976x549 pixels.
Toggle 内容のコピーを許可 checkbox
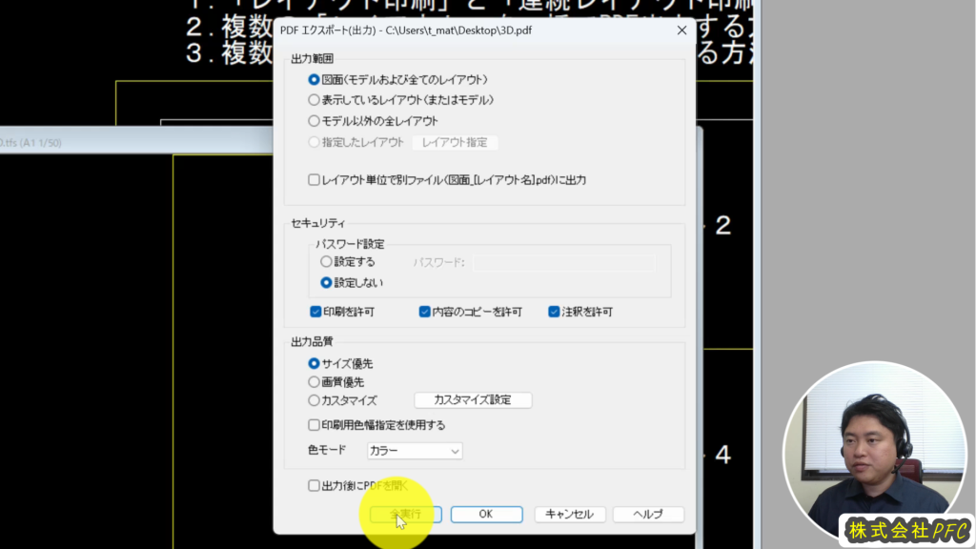425,312
